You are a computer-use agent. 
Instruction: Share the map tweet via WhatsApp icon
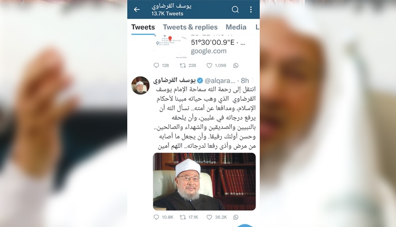pos(236,65)
